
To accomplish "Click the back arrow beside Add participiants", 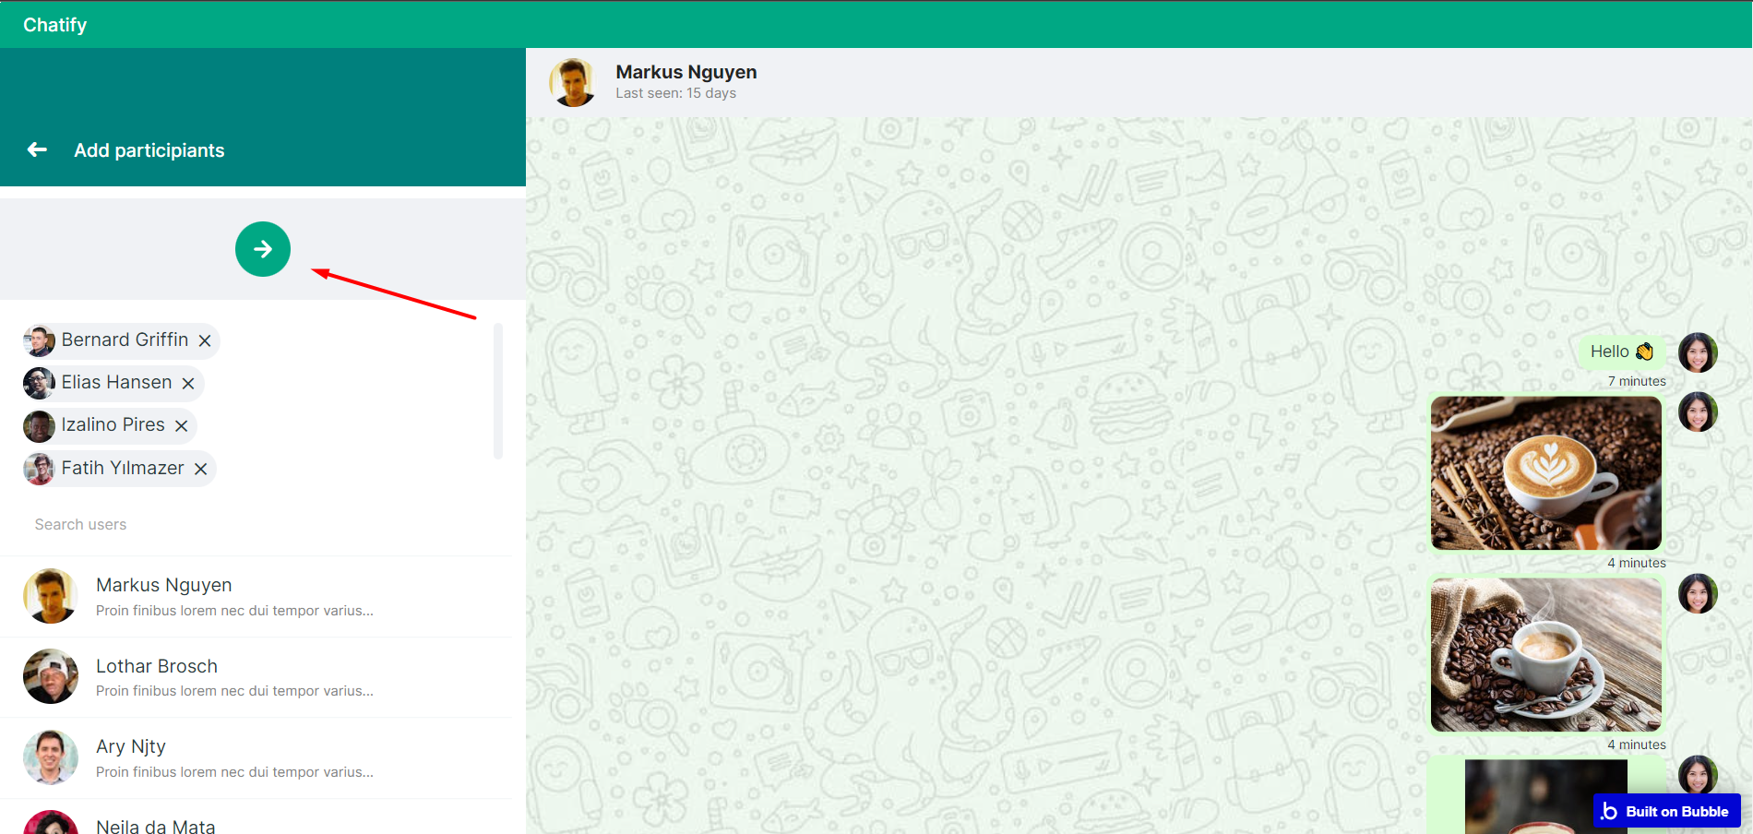I will 37,149.
